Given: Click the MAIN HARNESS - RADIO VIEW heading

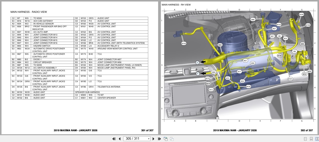Looking at the screenshot, I should (x=29, y=12).
